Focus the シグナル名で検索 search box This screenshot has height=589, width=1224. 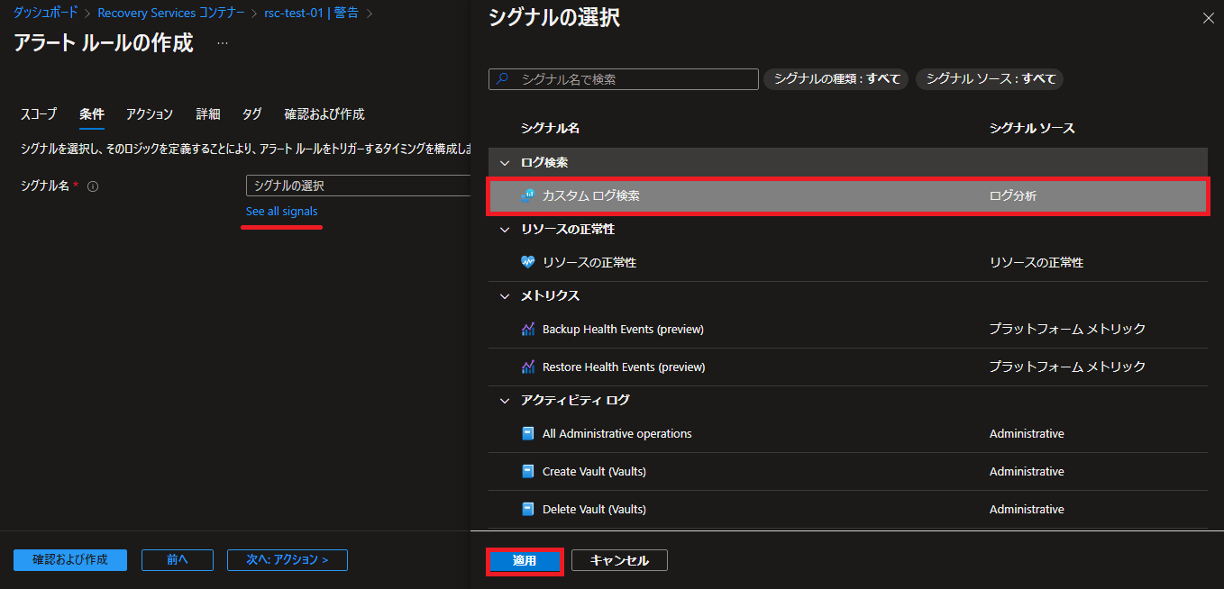(624, 79)
